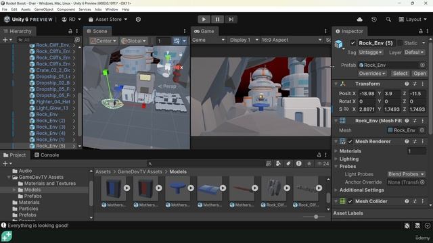Toggle Mesh Collider enabled checkbox
433x243 pixels.
tap(350, 201)
